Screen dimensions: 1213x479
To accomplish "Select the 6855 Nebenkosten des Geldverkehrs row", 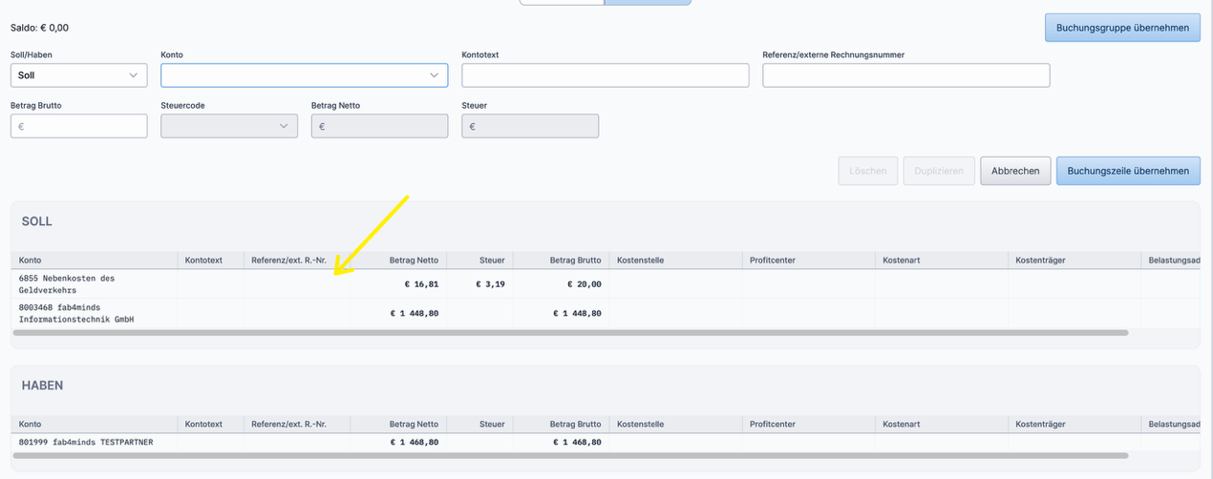I will 67,283.
